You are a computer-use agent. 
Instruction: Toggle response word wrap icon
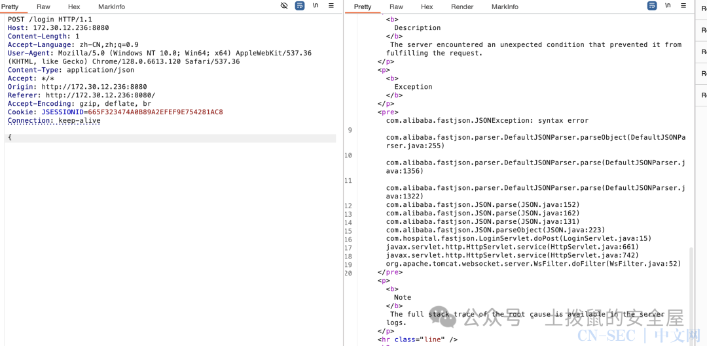pos(652,5)
